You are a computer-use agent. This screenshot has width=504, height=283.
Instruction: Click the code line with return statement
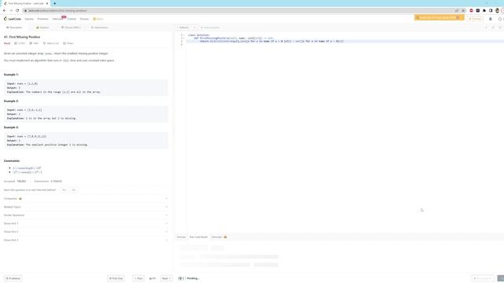point(272,42)
